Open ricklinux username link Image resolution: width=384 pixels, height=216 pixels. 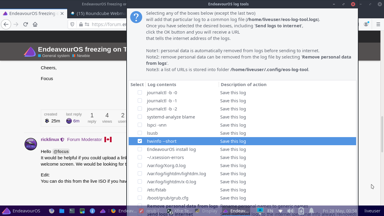50,139
